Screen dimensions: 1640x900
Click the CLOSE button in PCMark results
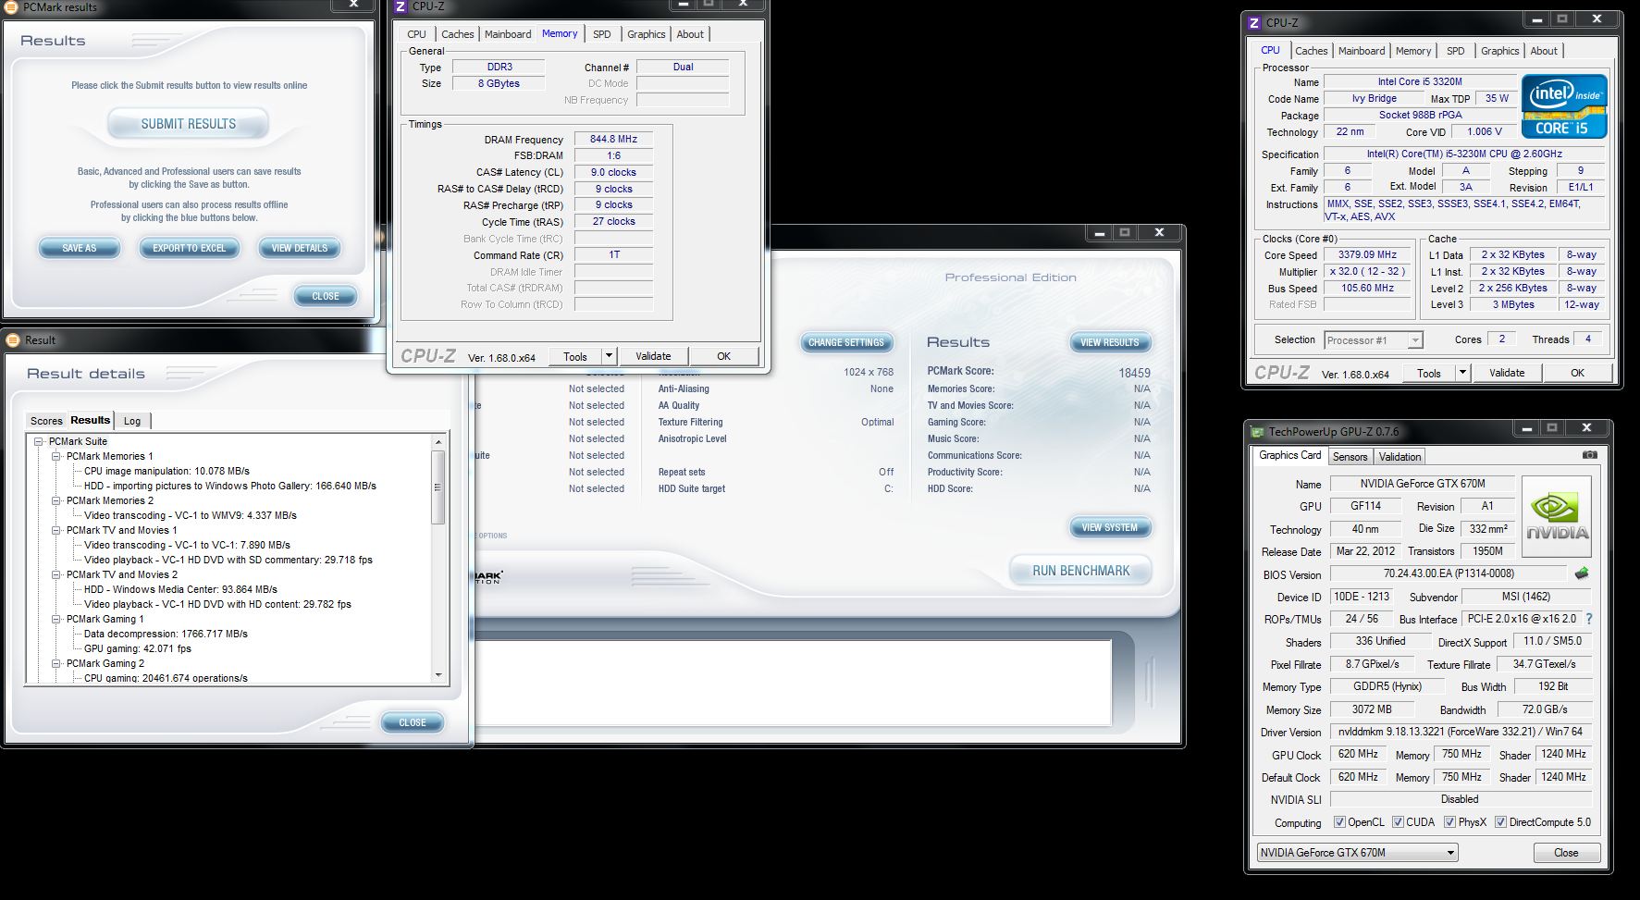click(326, 296)
